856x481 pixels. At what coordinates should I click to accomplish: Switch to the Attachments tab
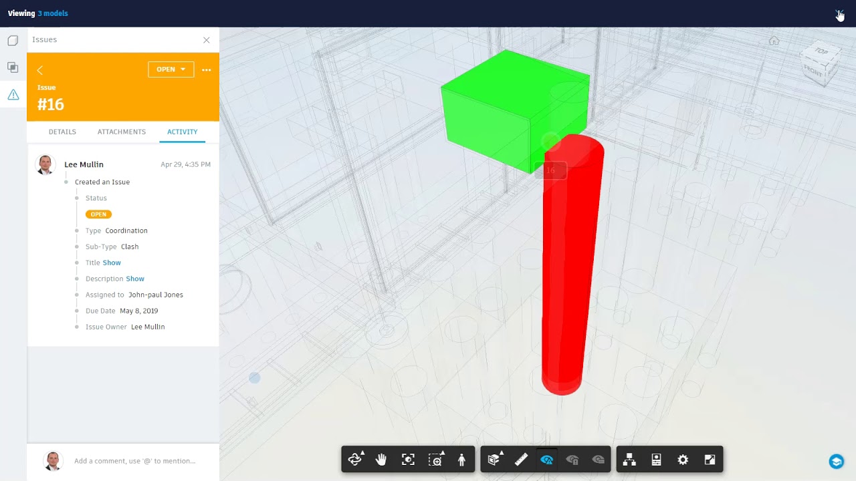click(122, 132)
